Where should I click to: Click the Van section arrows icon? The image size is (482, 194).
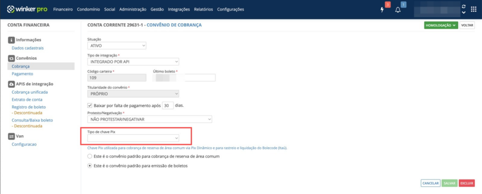[x=11, y=136]
